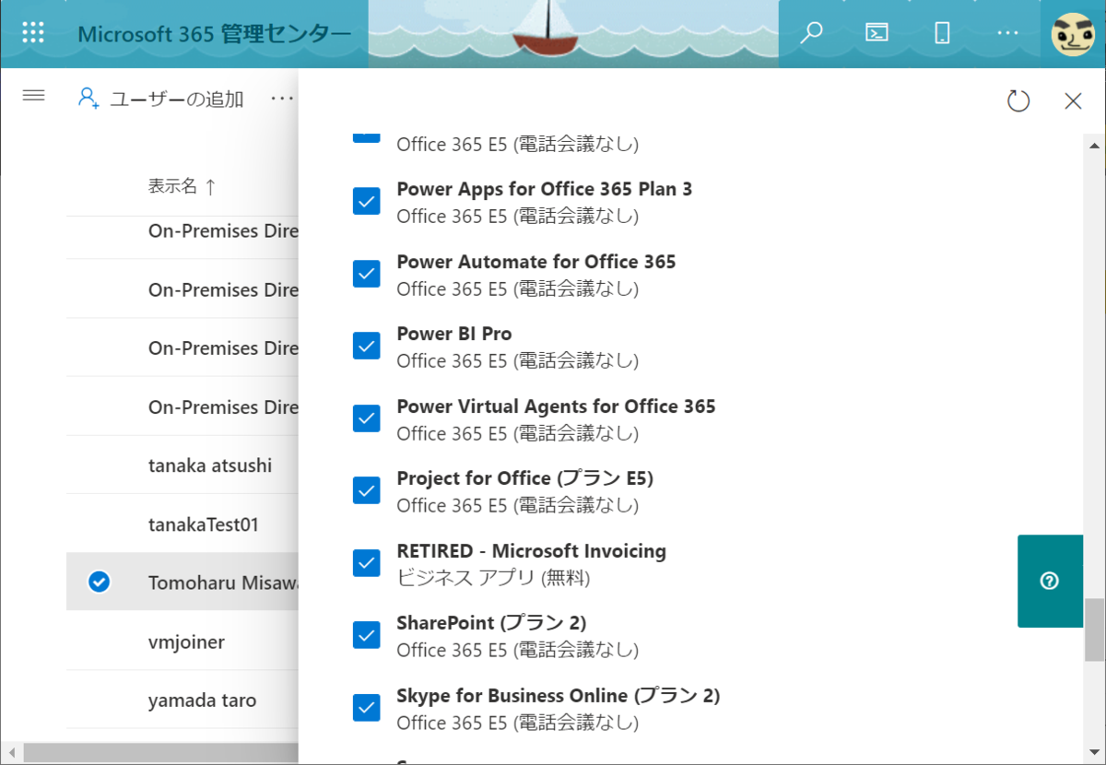Uncheck the Power BI Pro checkbox

click(x=367, y=346)
